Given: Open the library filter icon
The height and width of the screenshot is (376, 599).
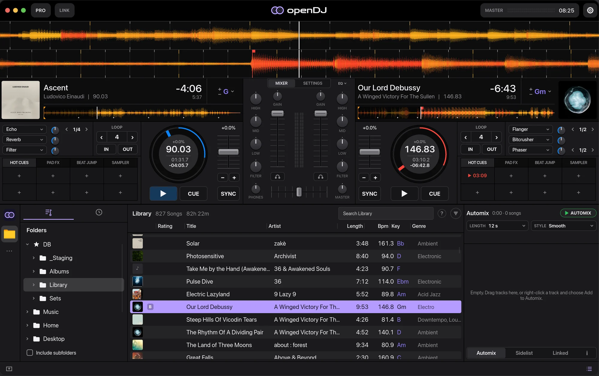Looking at the screenshot, I should pos(456,213).
